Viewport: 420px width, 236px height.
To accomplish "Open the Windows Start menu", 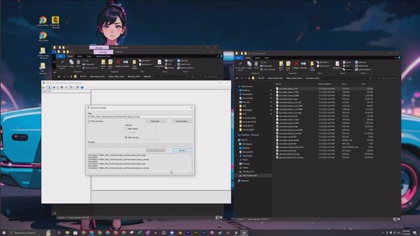I will tap(4, 233).
